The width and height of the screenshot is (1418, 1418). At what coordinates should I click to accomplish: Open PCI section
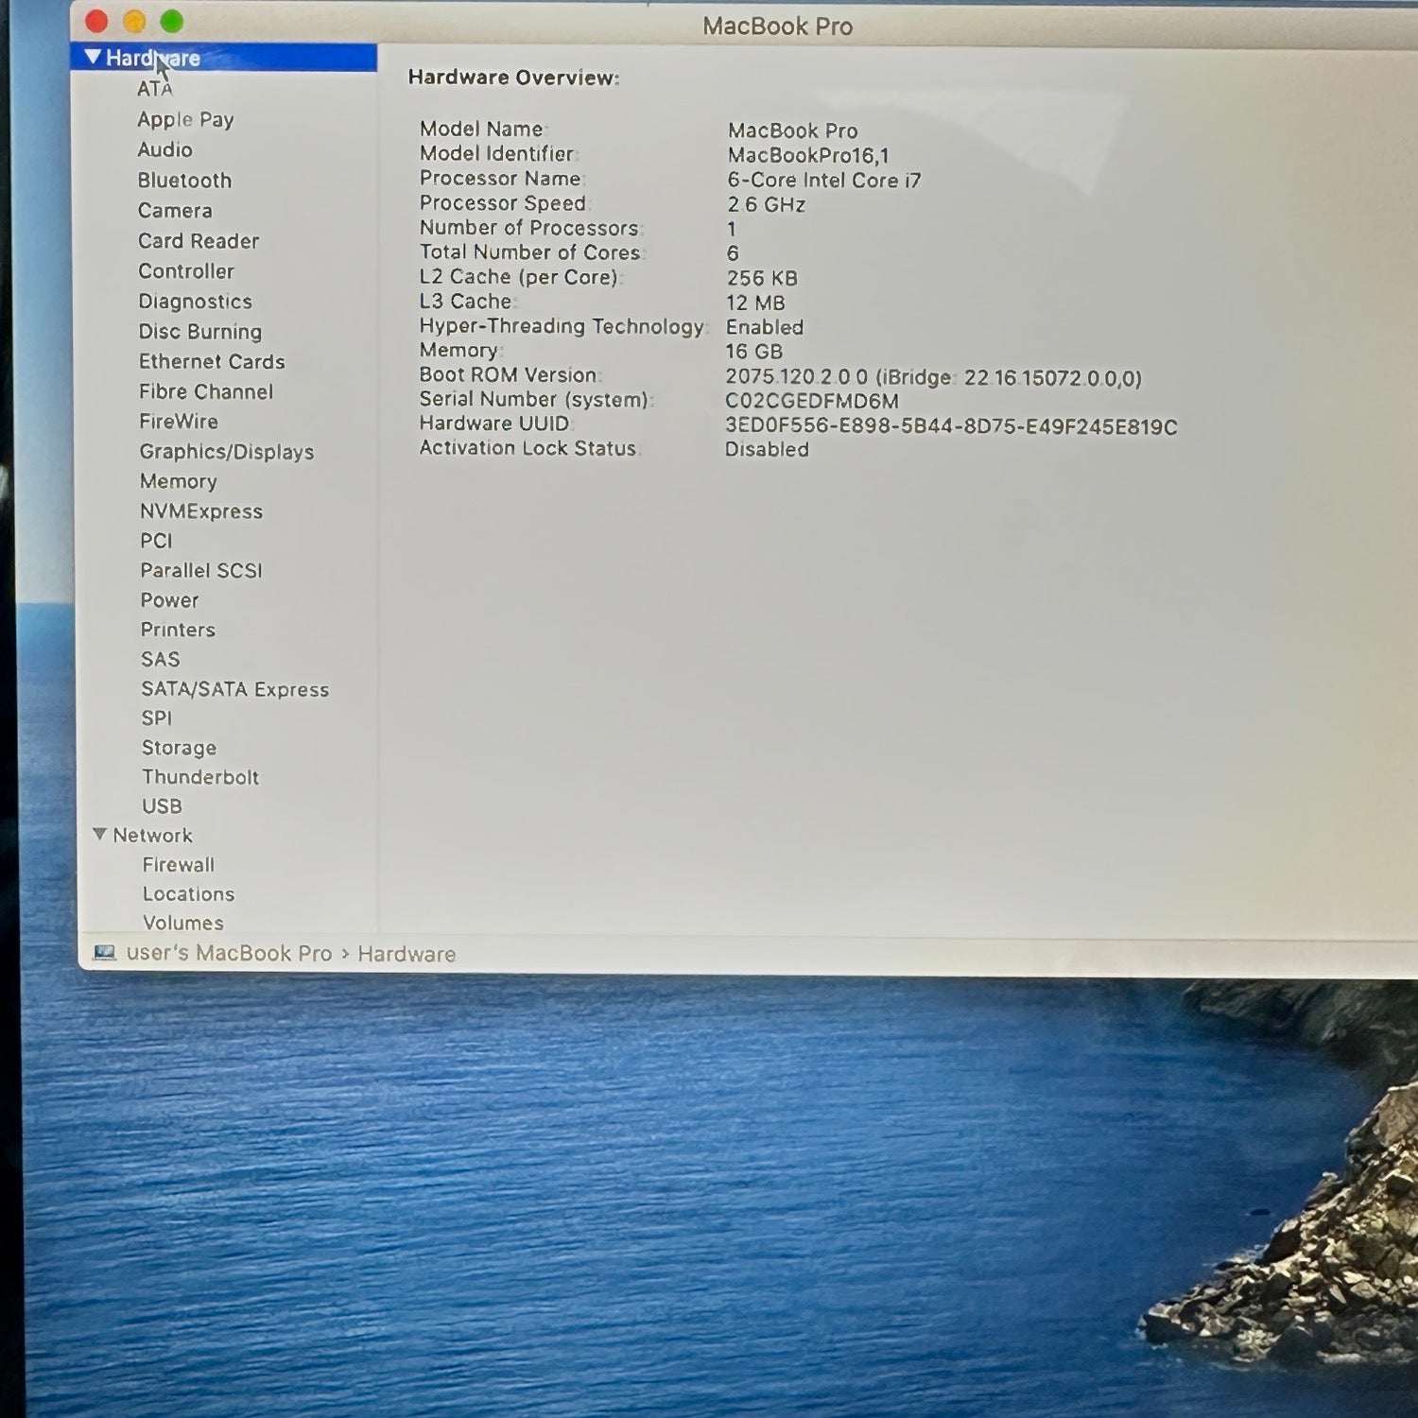157,540
